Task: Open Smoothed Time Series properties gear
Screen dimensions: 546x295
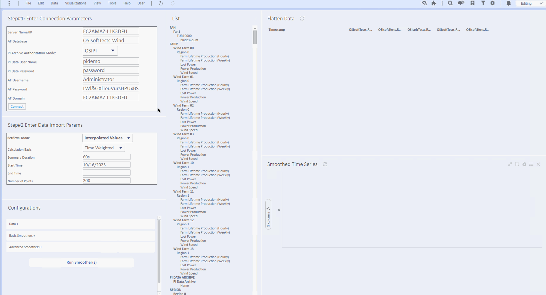Action: 524,164
